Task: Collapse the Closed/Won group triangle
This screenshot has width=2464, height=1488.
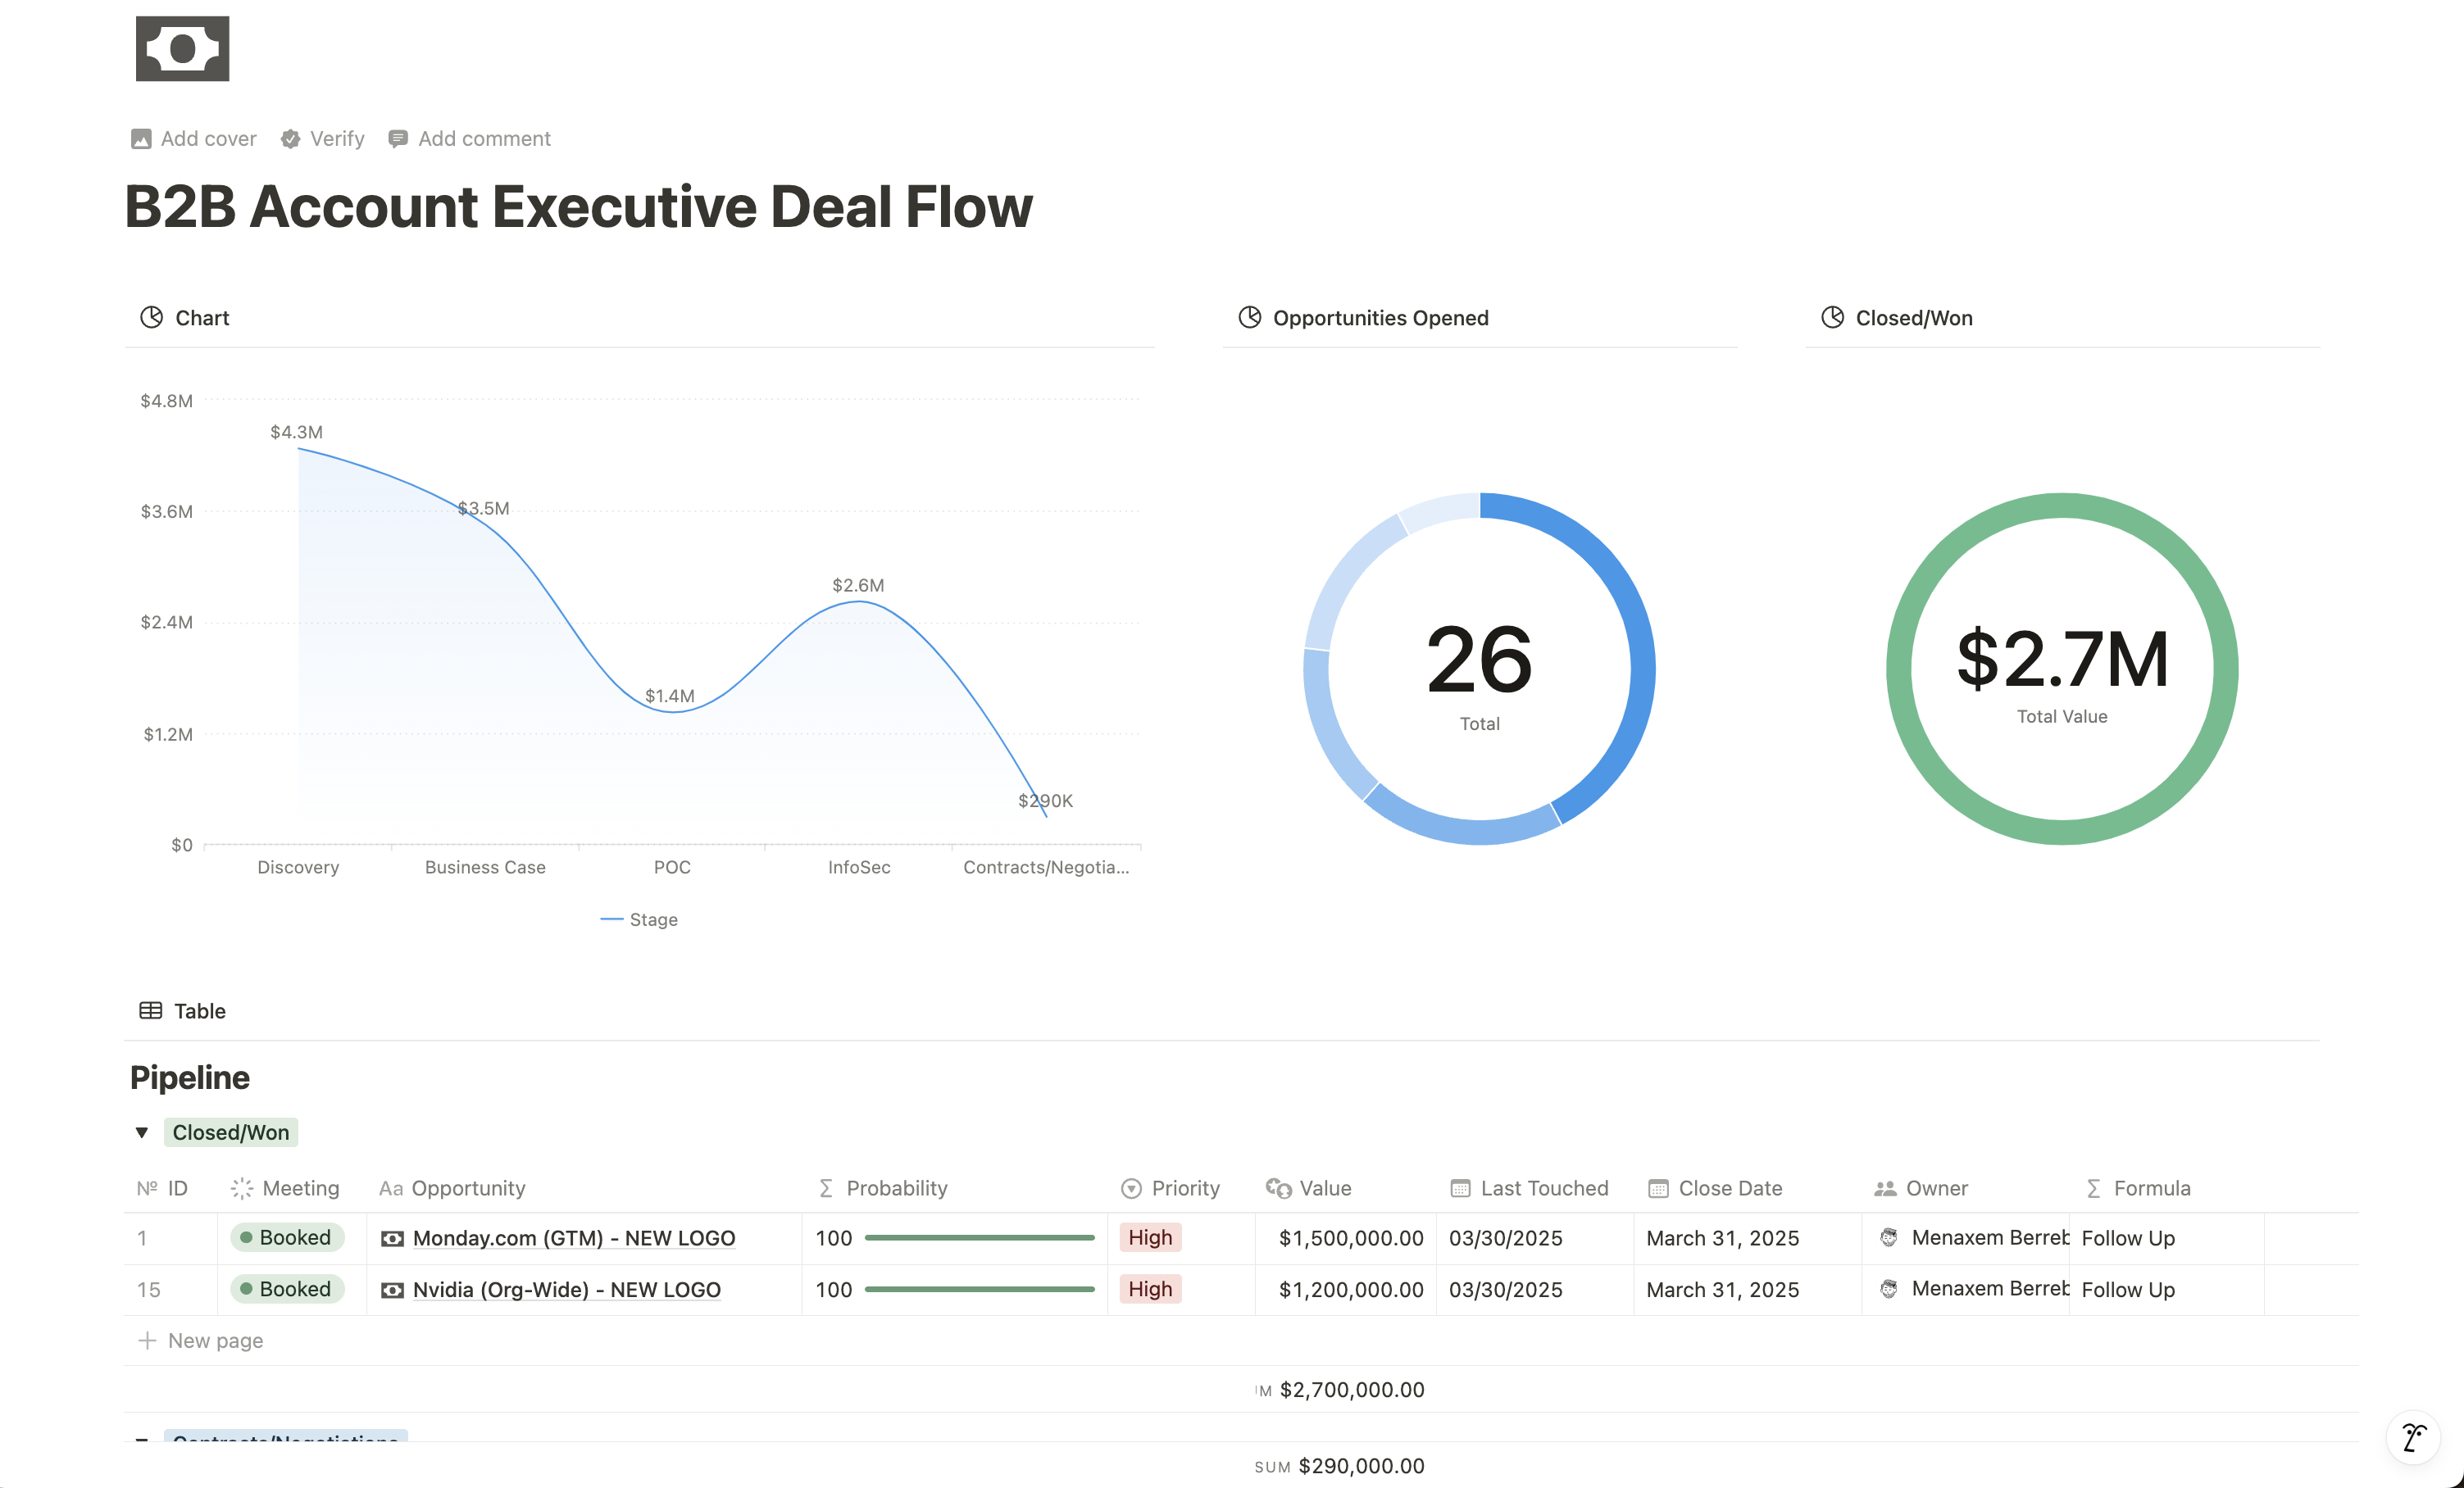Action: (142, 1132)
